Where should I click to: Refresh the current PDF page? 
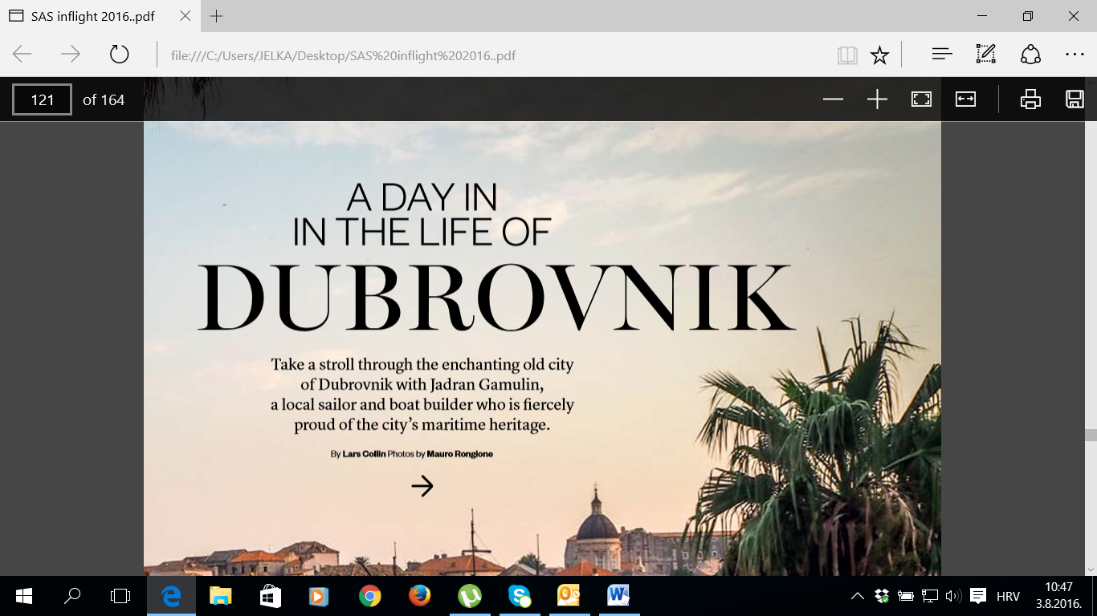click(x=119, y=55)
